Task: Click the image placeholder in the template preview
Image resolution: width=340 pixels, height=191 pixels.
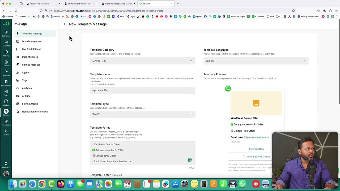Action: 256,103
